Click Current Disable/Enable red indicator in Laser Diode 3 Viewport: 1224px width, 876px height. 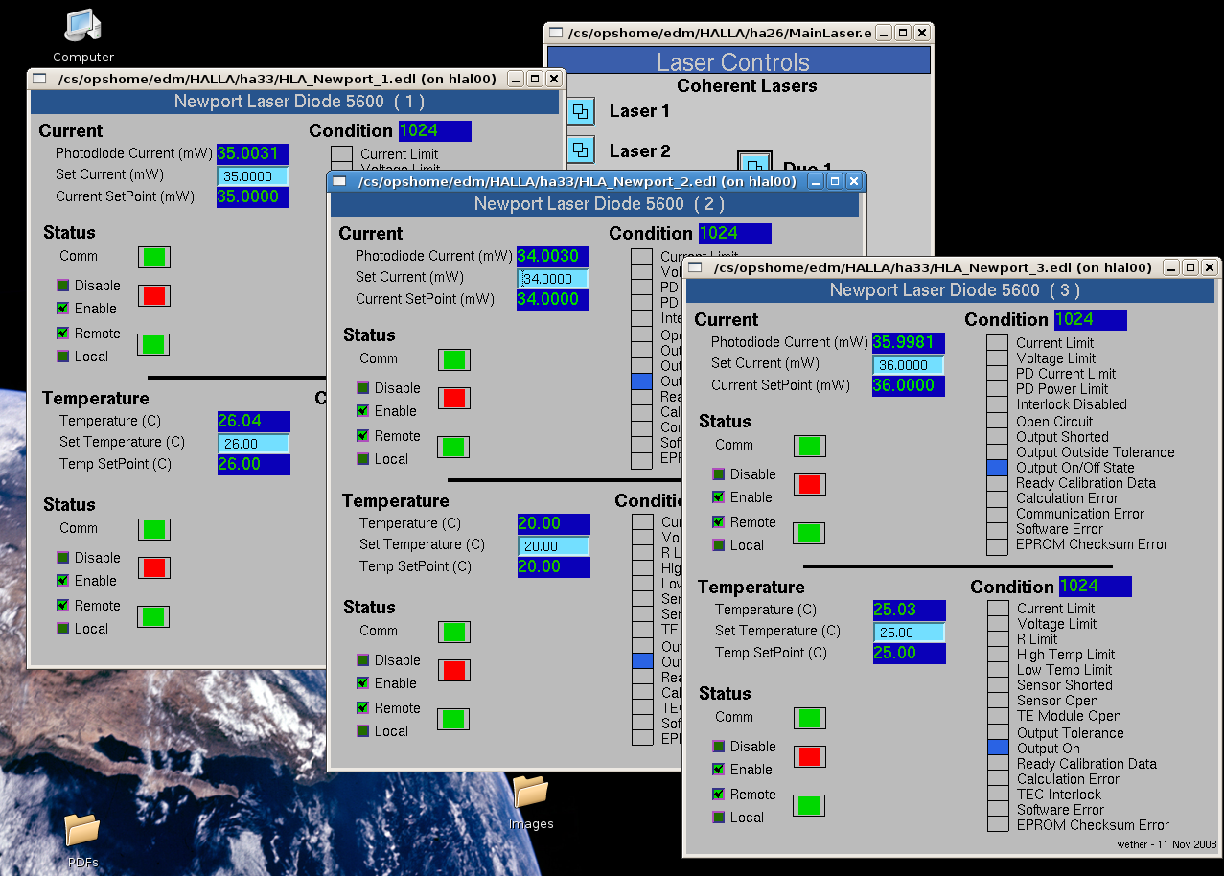point(810,484)
